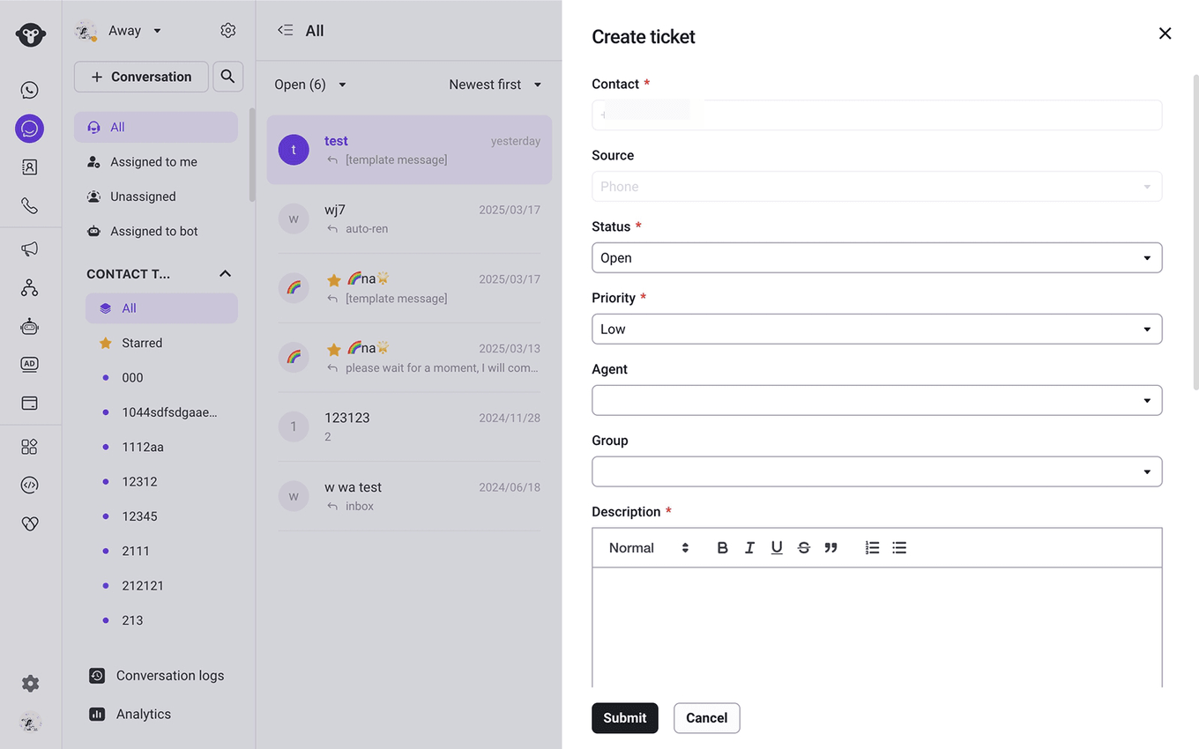Screen dimensions: 1199x749
Task: Insert bulleted list in Description editor
Action: tap(899, 548)
